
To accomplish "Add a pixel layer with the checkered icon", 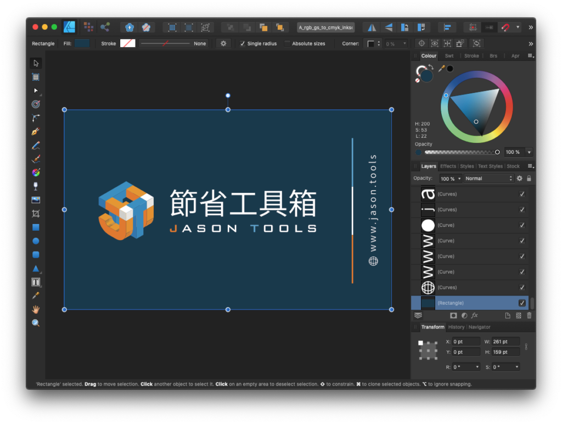I will (518, 315).
